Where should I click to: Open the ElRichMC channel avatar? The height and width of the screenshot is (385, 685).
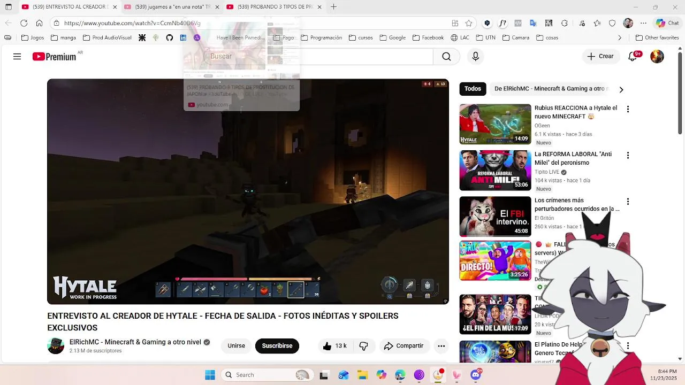point(56,346)
